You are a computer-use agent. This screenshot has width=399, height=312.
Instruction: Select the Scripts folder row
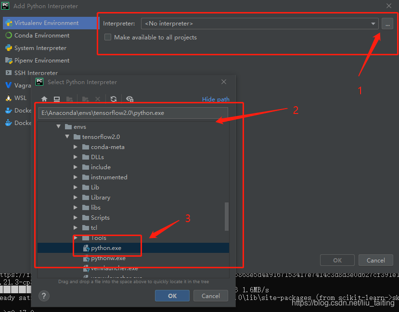tap(133, 217)
